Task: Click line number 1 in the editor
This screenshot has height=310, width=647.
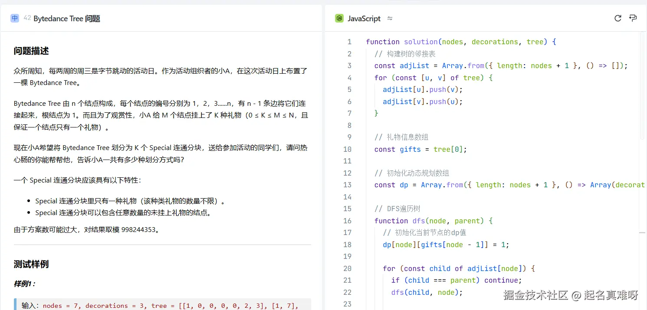Action: [x=349, y=42]
